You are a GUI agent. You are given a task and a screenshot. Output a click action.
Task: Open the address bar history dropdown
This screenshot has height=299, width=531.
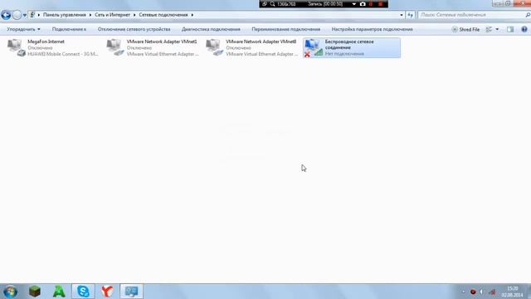tap(402, 15)
